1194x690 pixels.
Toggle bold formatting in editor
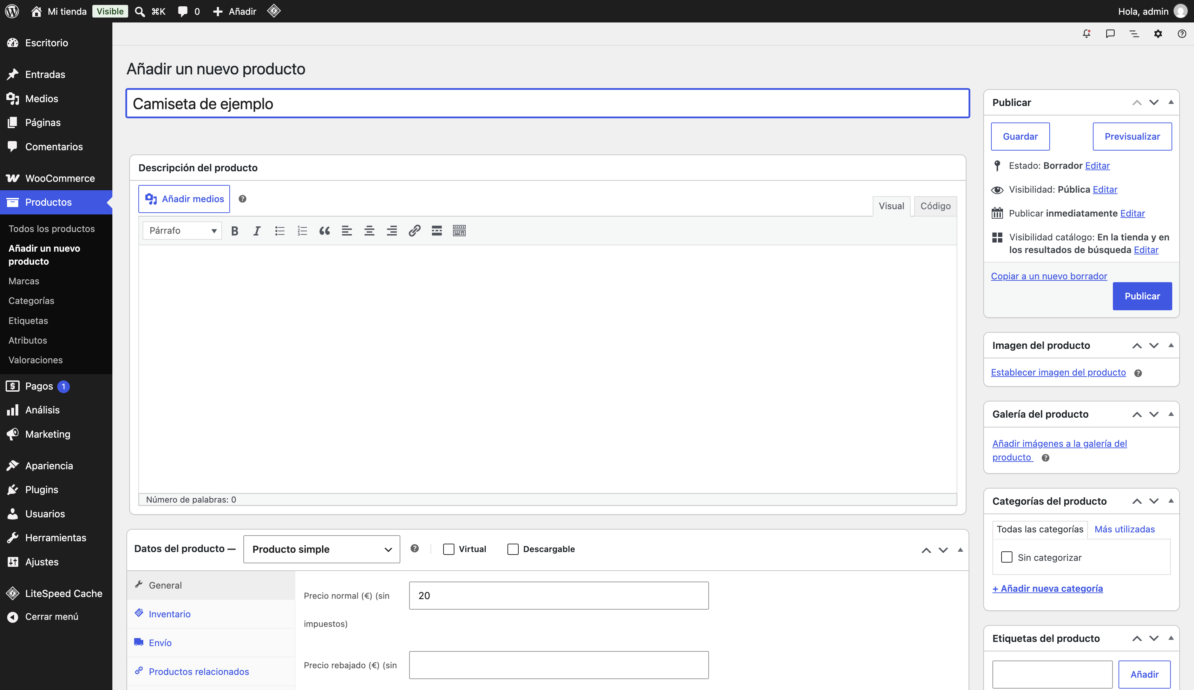pos(235,231)
